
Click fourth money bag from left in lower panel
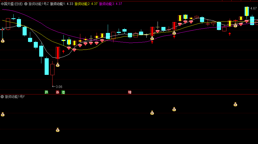(x=174, y=109)
